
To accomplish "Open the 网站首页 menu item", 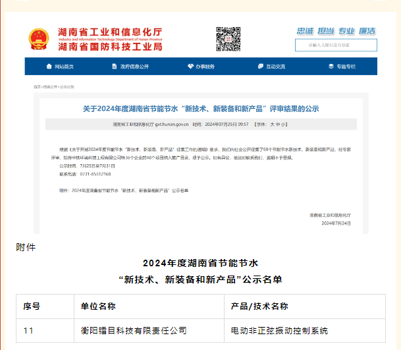I will [64, 67].
